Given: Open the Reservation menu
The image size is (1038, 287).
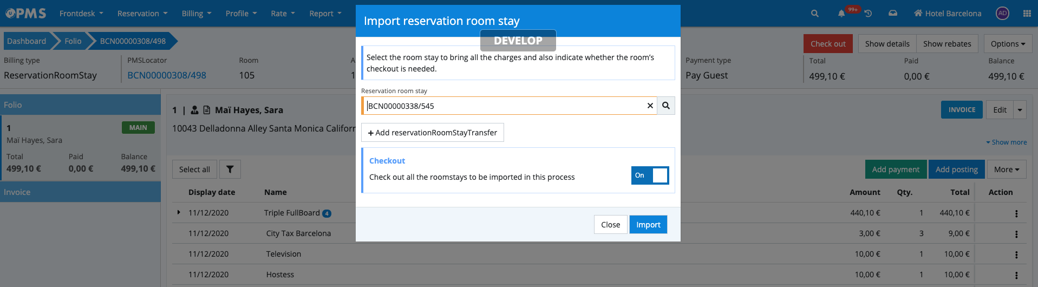Looking at the screenshot, I should tap(142, 14).
